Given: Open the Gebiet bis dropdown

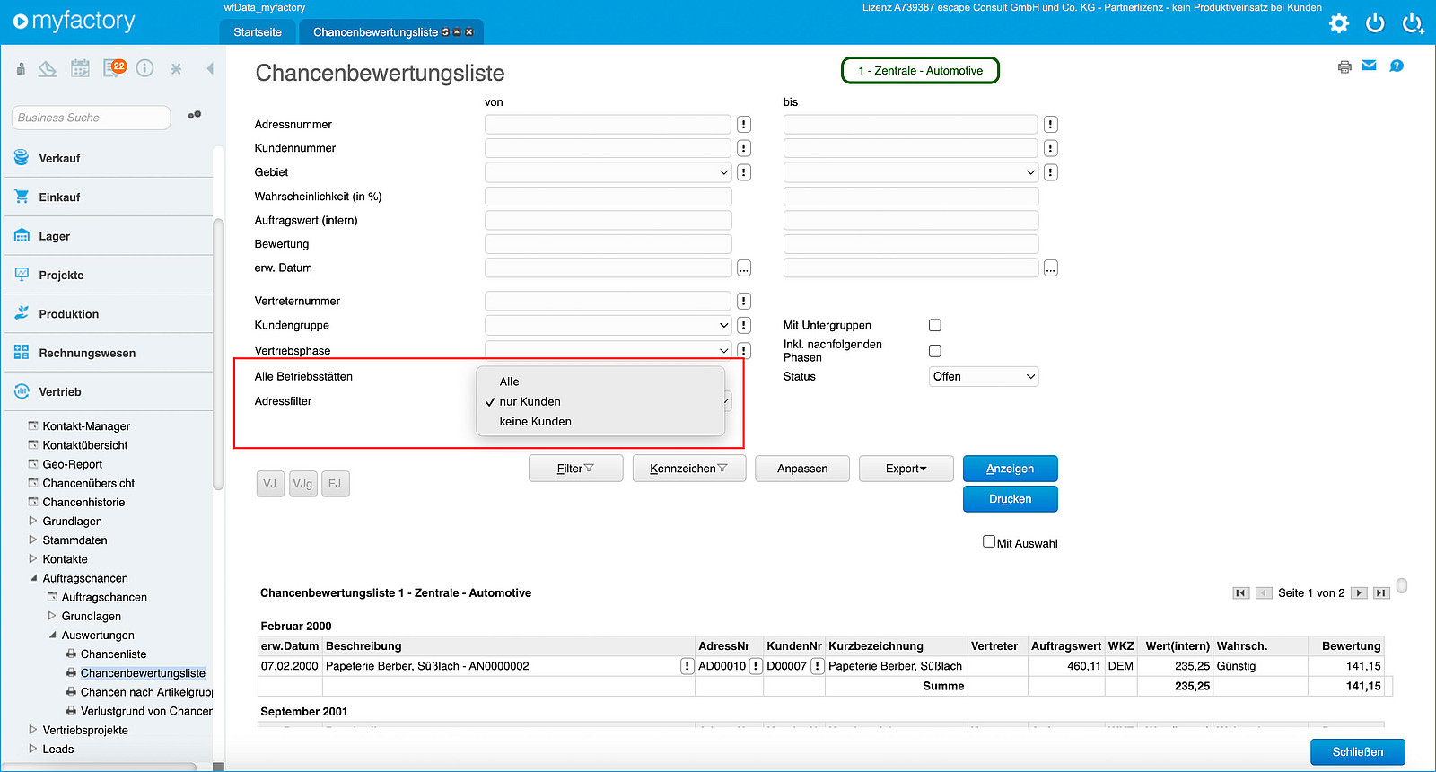Looking at the screenshot, I should click(911, 172).
